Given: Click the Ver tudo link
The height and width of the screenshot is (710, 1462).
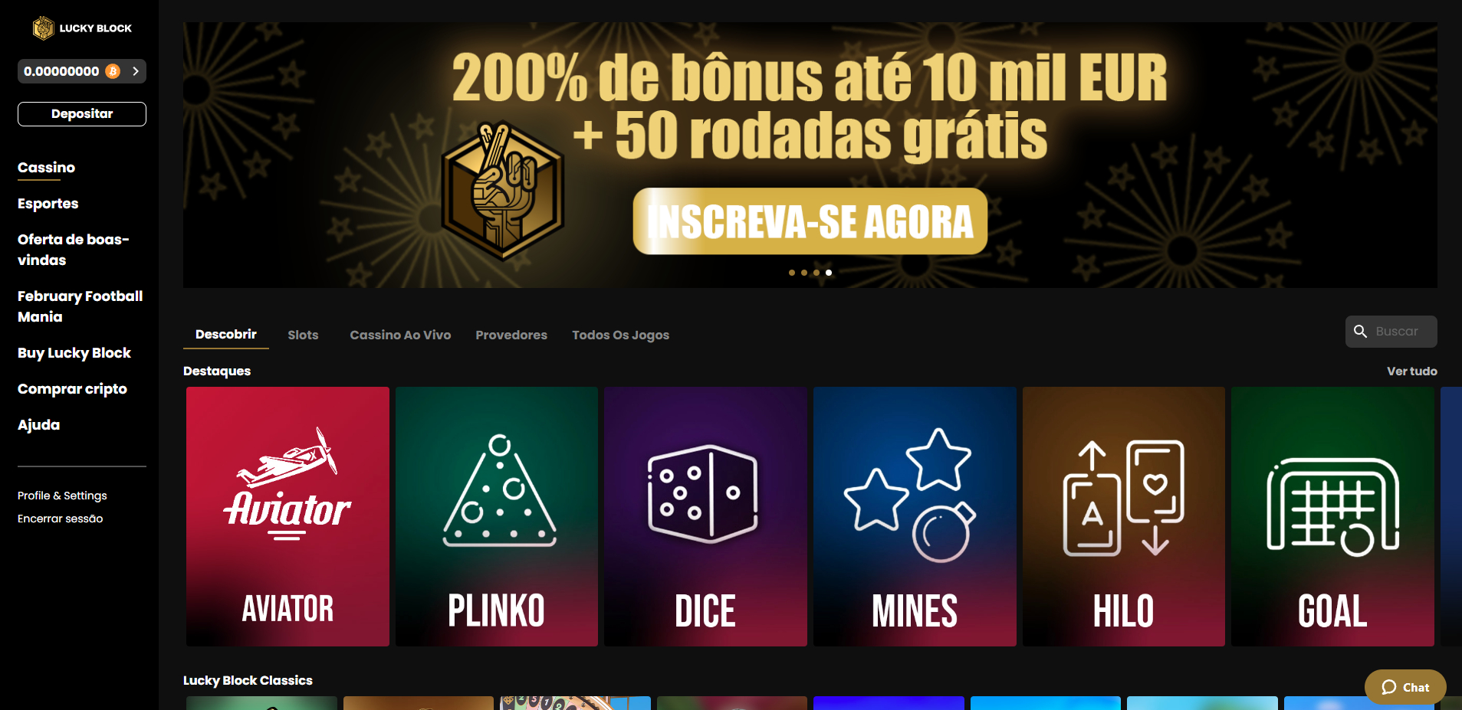Looking at the screenshot, I should click(x=1411, y=371).
